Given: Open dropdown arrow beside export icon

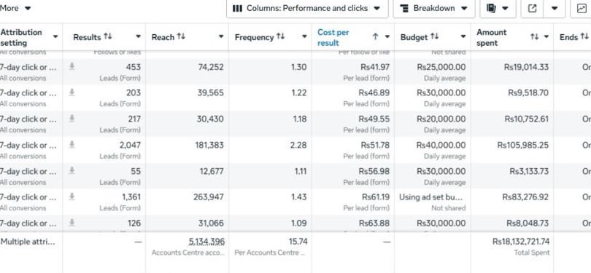Looking at the screenshot, I should 555,8.
